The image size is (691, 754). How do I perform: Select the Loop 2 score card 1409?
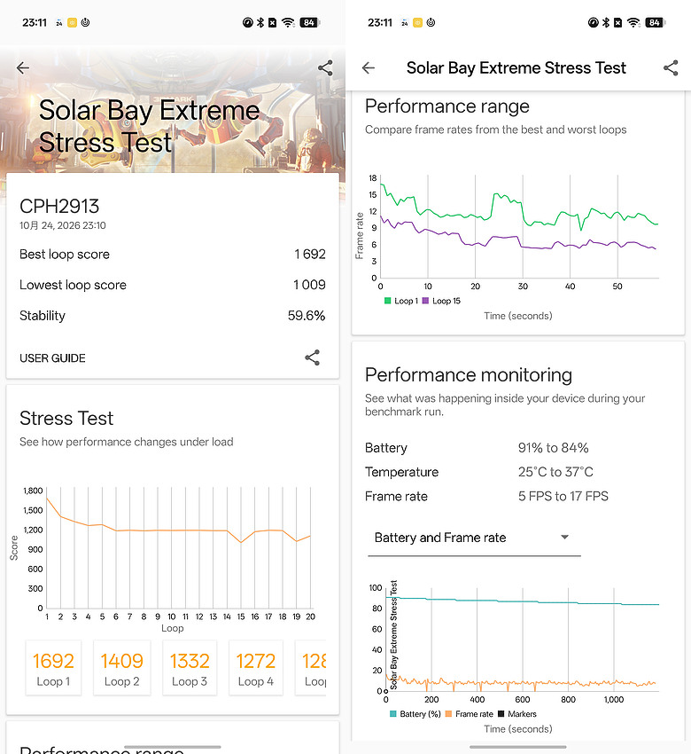click(121, 668)
